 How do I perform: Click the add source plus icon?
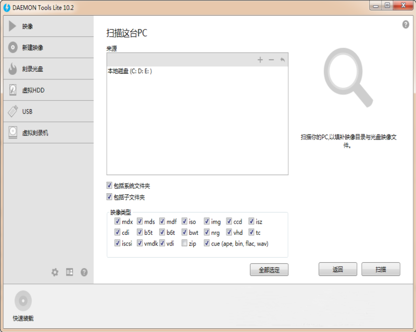(260, 60)
